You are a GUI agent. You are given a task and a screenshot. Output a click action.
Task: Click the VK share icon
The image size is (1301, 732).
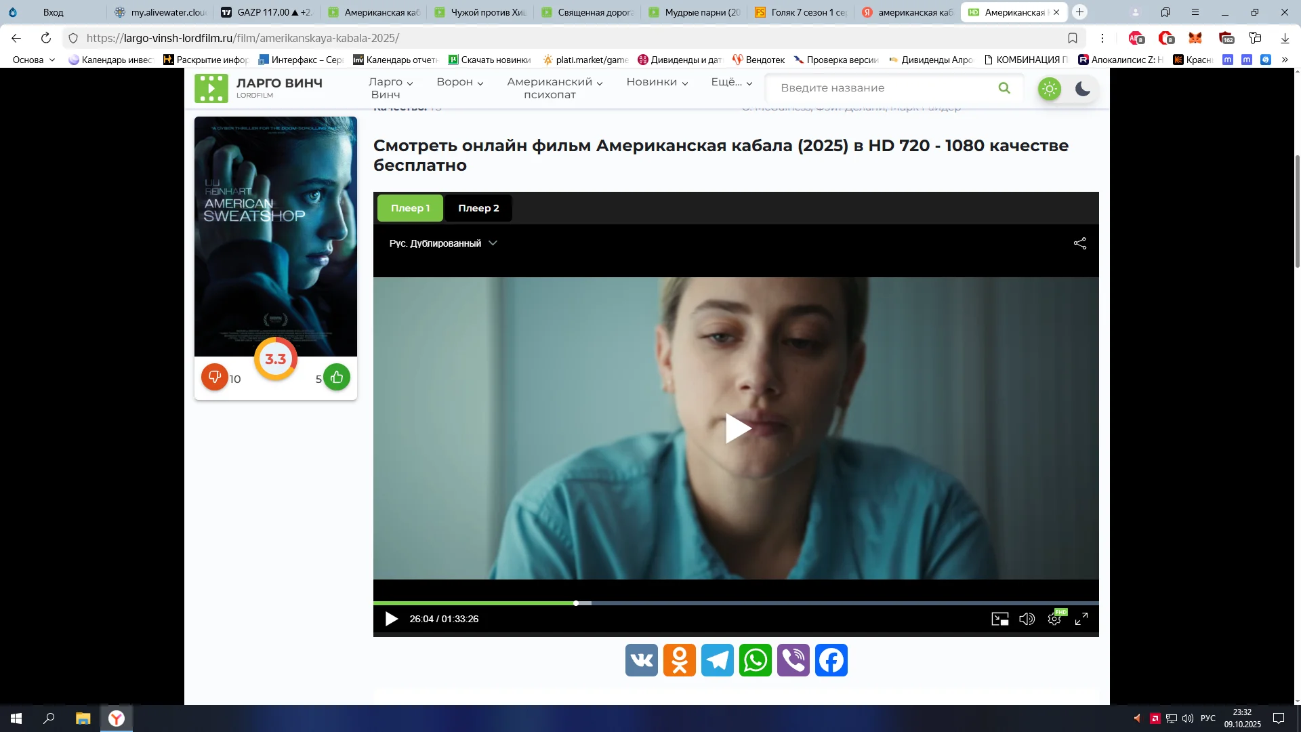point(641,660)
